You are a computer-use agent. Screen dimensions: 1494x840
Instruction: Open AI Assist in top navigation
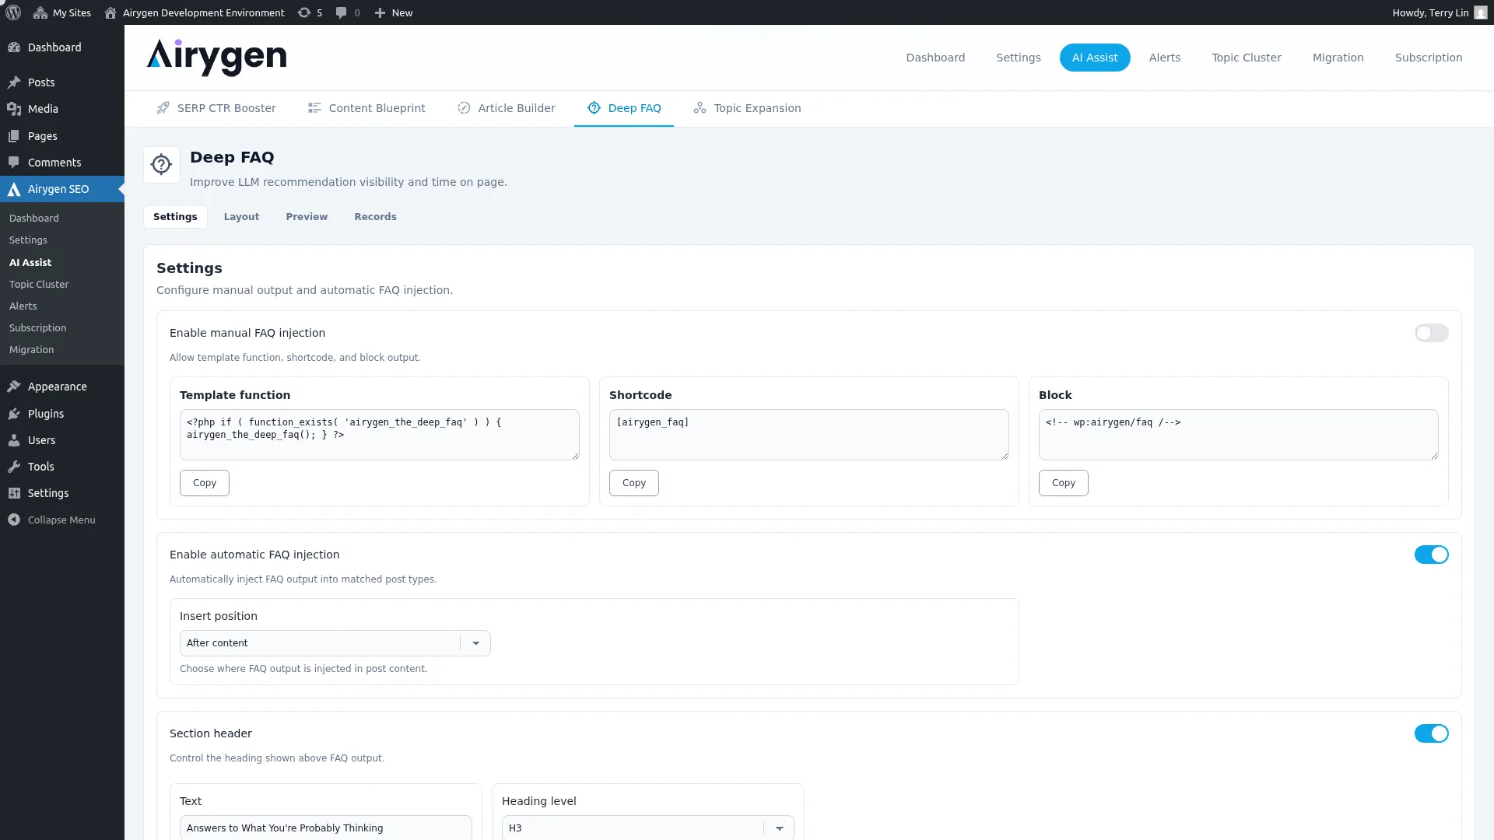tap(1095, 58)
